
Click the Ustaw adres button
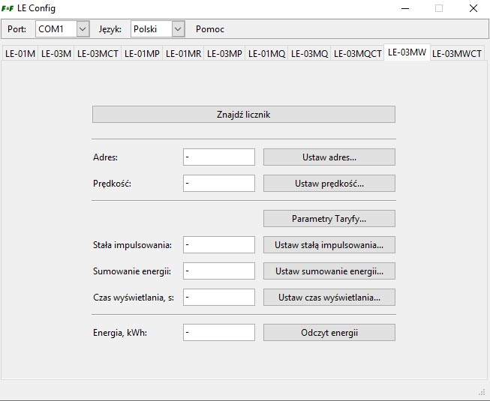[x=329, y=157]
